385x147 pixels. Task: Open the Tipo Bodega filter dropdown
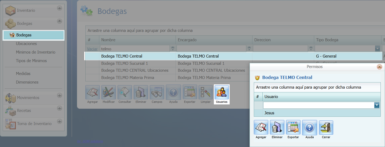coord(377,49)
